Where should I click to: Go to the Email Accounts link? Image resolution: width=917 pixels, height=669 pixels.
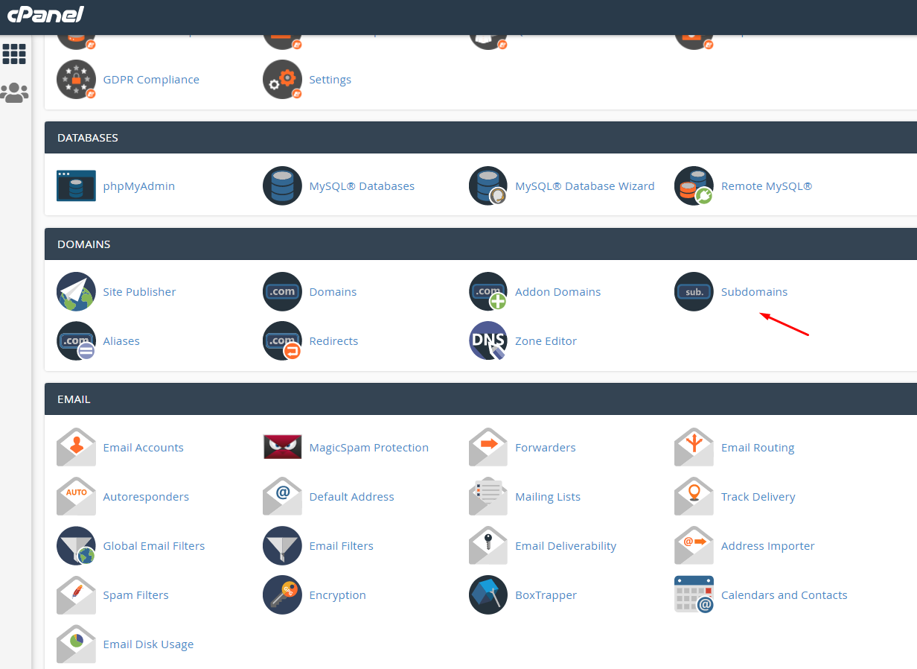coord(143,447)
